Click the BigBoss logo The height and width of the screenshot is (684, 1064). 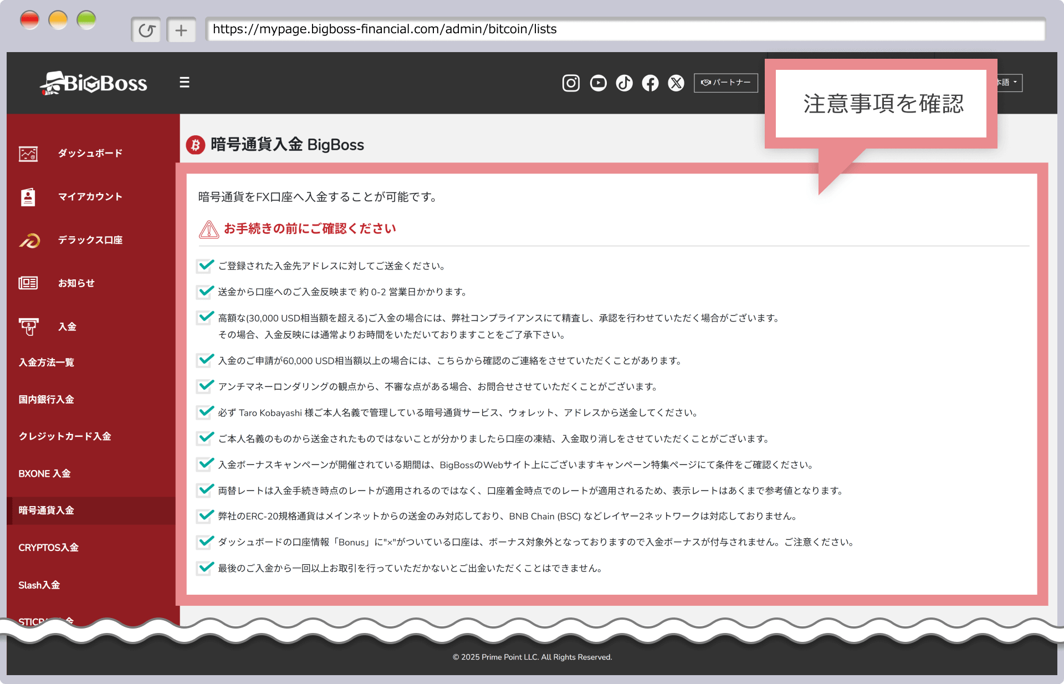click(x=93, y=83)
